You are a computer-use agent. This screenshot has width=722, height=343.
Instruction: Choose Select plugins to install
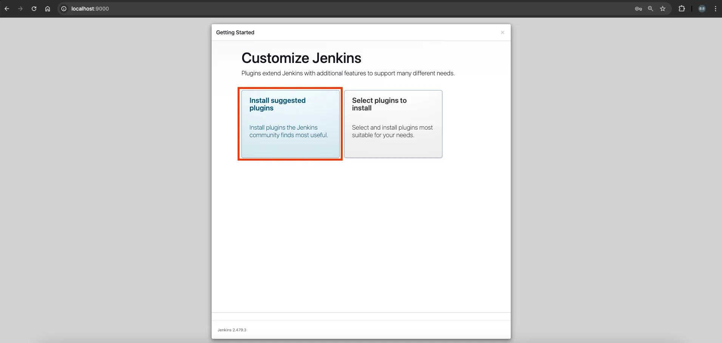pos(393,124)
